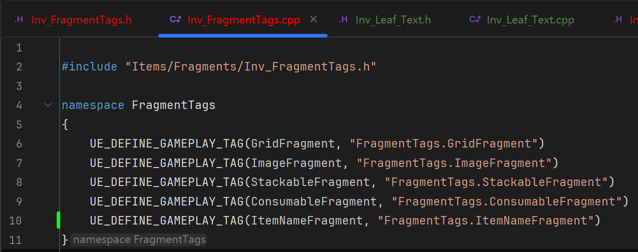
Task: Click the green change marker on line 10
Action: [x=58, y=220]
